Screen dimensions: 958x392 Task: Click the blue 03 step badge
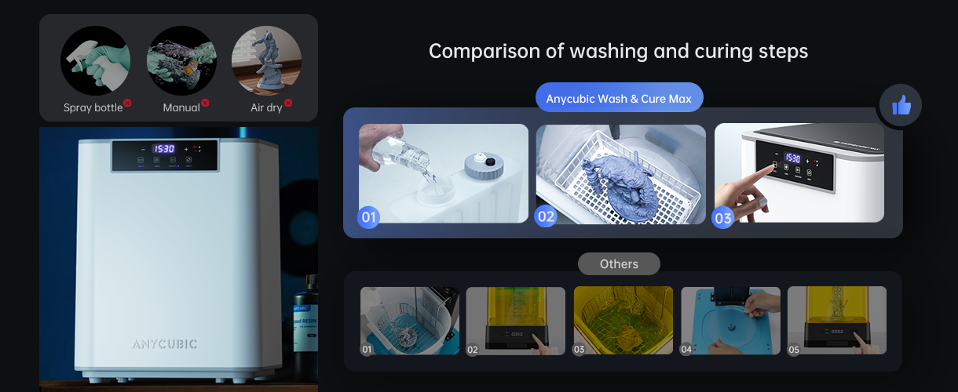coord(723,218)
